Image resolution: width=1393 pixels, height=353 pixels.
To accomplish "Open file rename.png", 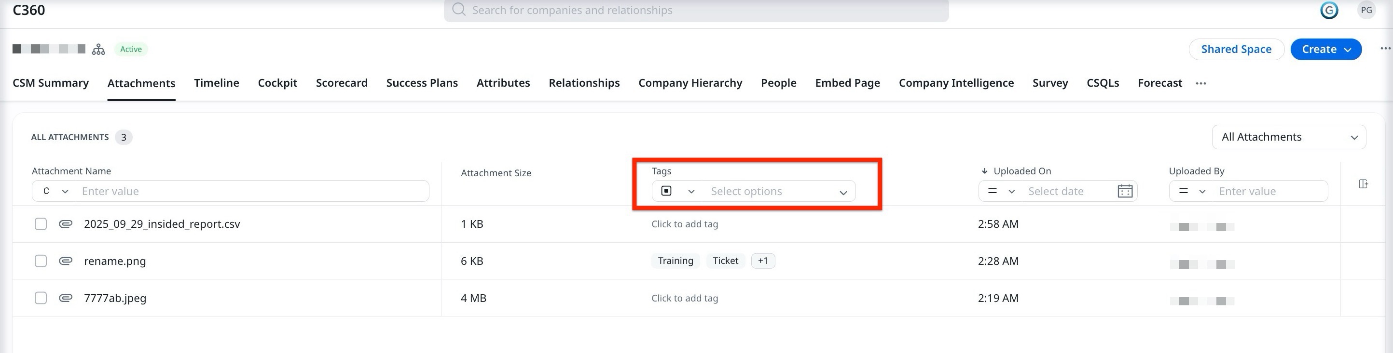I will coord(115,261).
